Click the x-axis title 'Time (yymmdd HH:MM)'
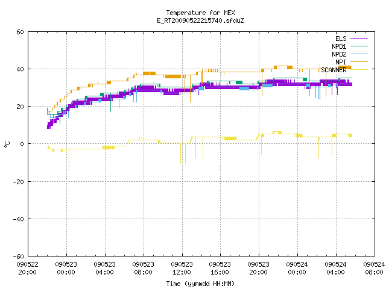 click(x=200, y=284)
